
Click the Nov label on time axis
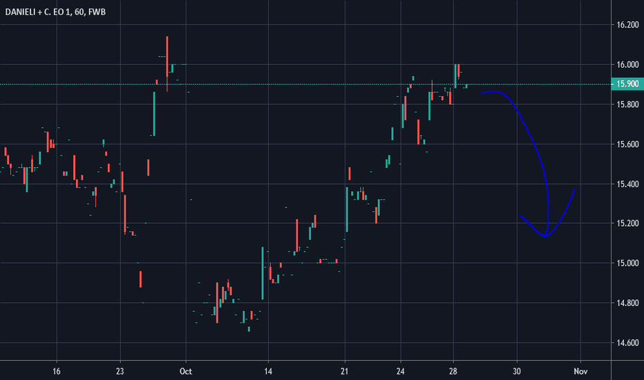point(580,372)
